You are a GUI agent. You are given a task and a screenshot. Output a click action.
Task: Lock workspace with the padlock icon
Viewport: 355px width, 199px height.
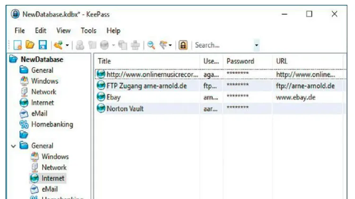[183, 45]
